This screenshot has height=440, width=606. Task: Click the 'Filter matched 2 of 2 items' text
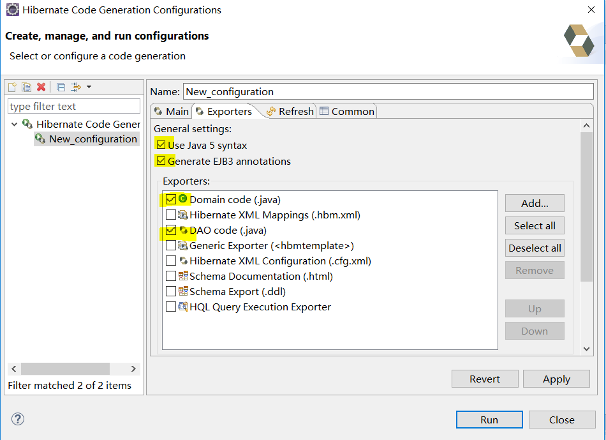(x=70, y=386)
